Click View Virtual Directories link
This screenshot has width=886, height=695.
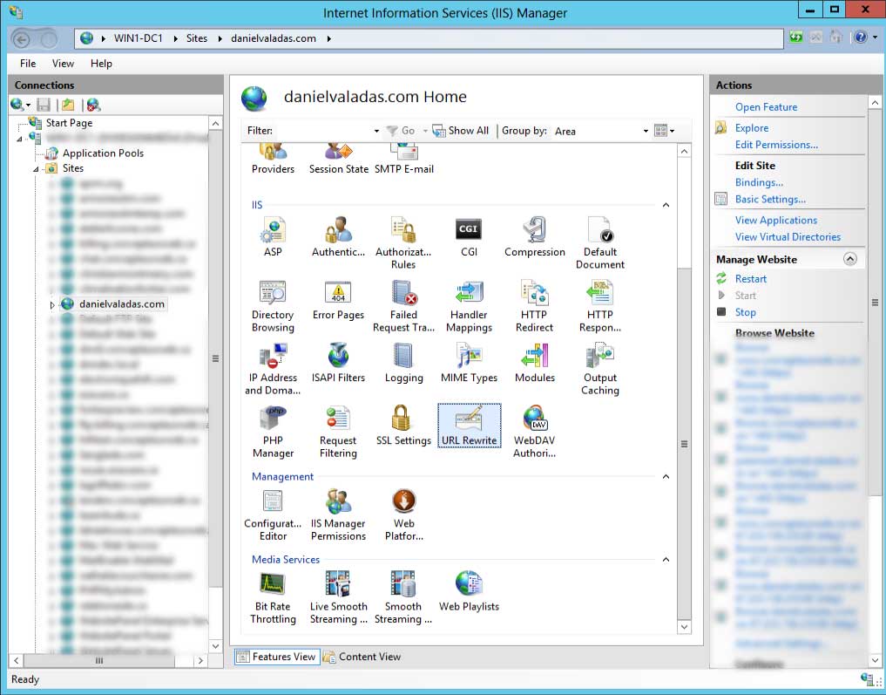788,237
